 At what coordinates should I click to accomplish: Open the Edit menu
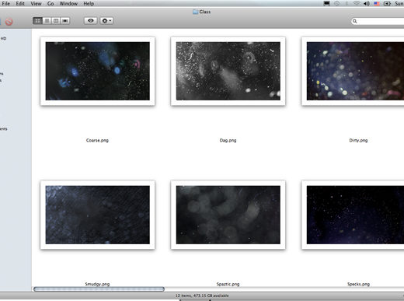tap(20, 4)
